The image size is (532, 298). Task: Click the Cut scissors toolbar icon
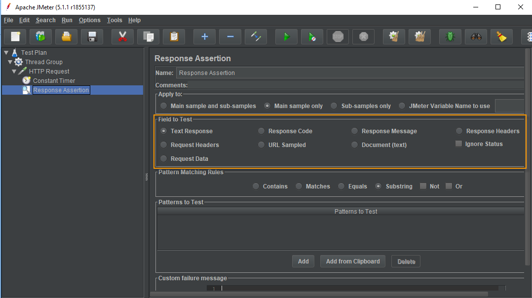coord(122,37)
